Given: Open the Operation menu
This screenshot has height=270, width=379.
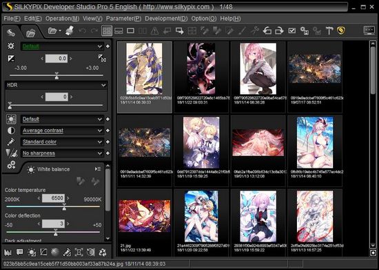Looking at the screenshot, I should point(62,19).
